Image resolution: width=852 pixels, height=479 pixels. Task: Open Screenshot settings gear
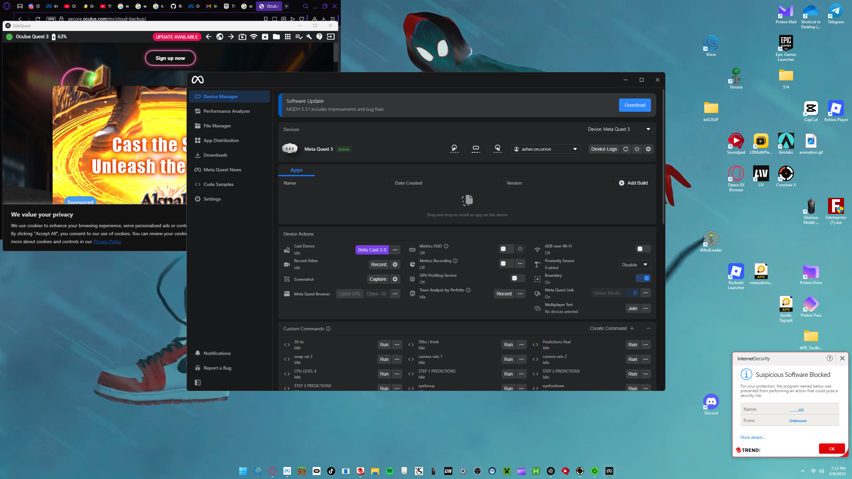(x=395, y=279)
